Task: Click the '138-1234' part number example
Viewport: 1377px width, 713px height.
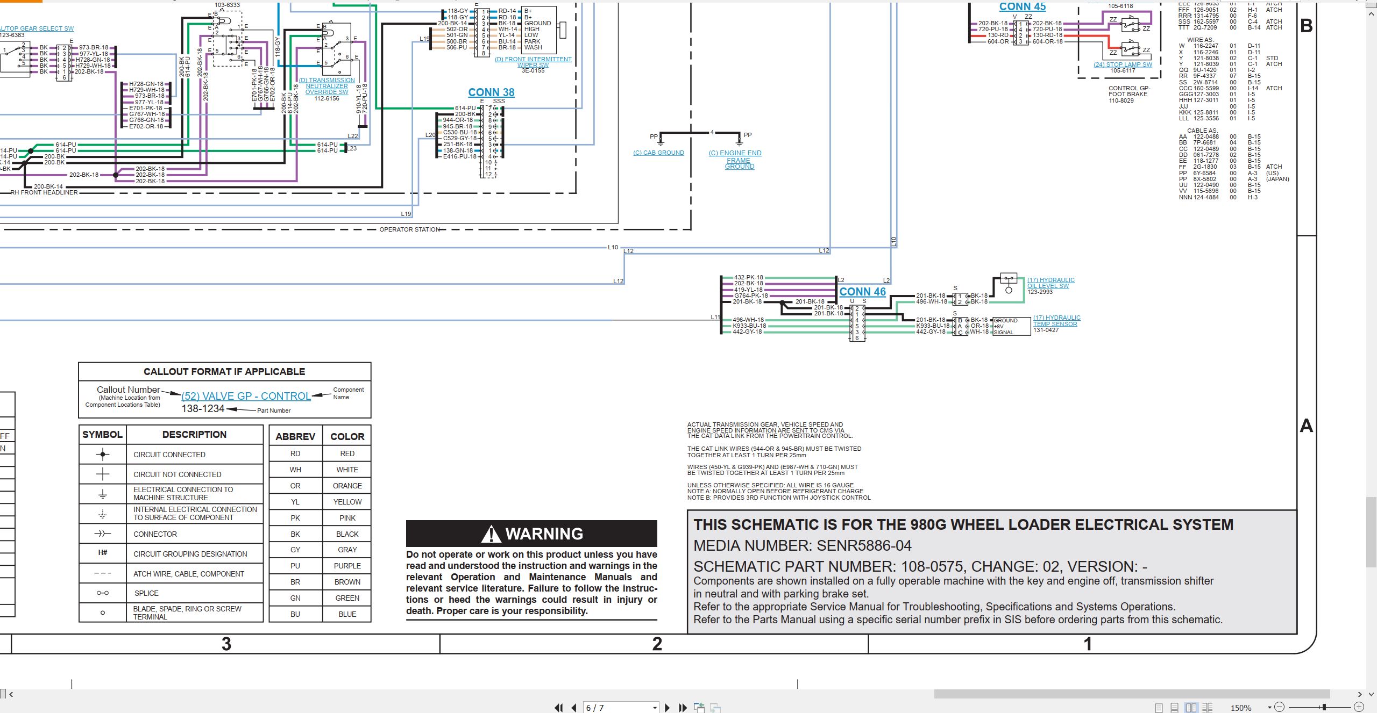Action: (x=203, y=409)
